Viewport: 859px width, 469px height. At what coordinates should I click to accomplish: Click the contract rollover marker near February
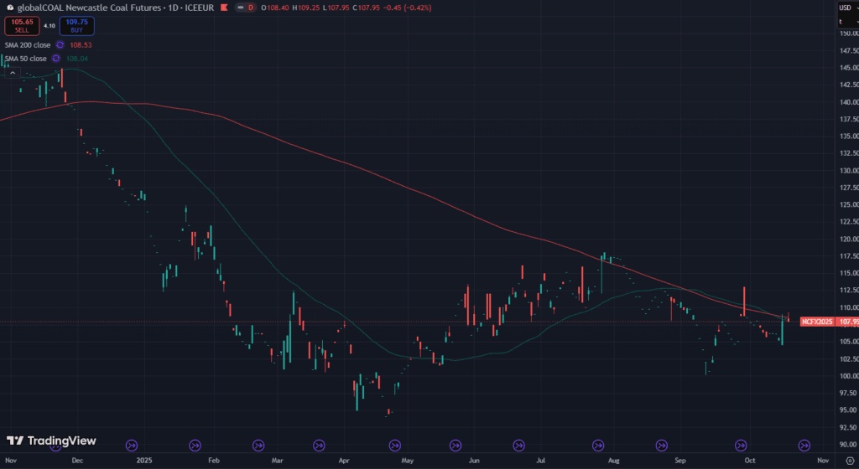point(195,445)
